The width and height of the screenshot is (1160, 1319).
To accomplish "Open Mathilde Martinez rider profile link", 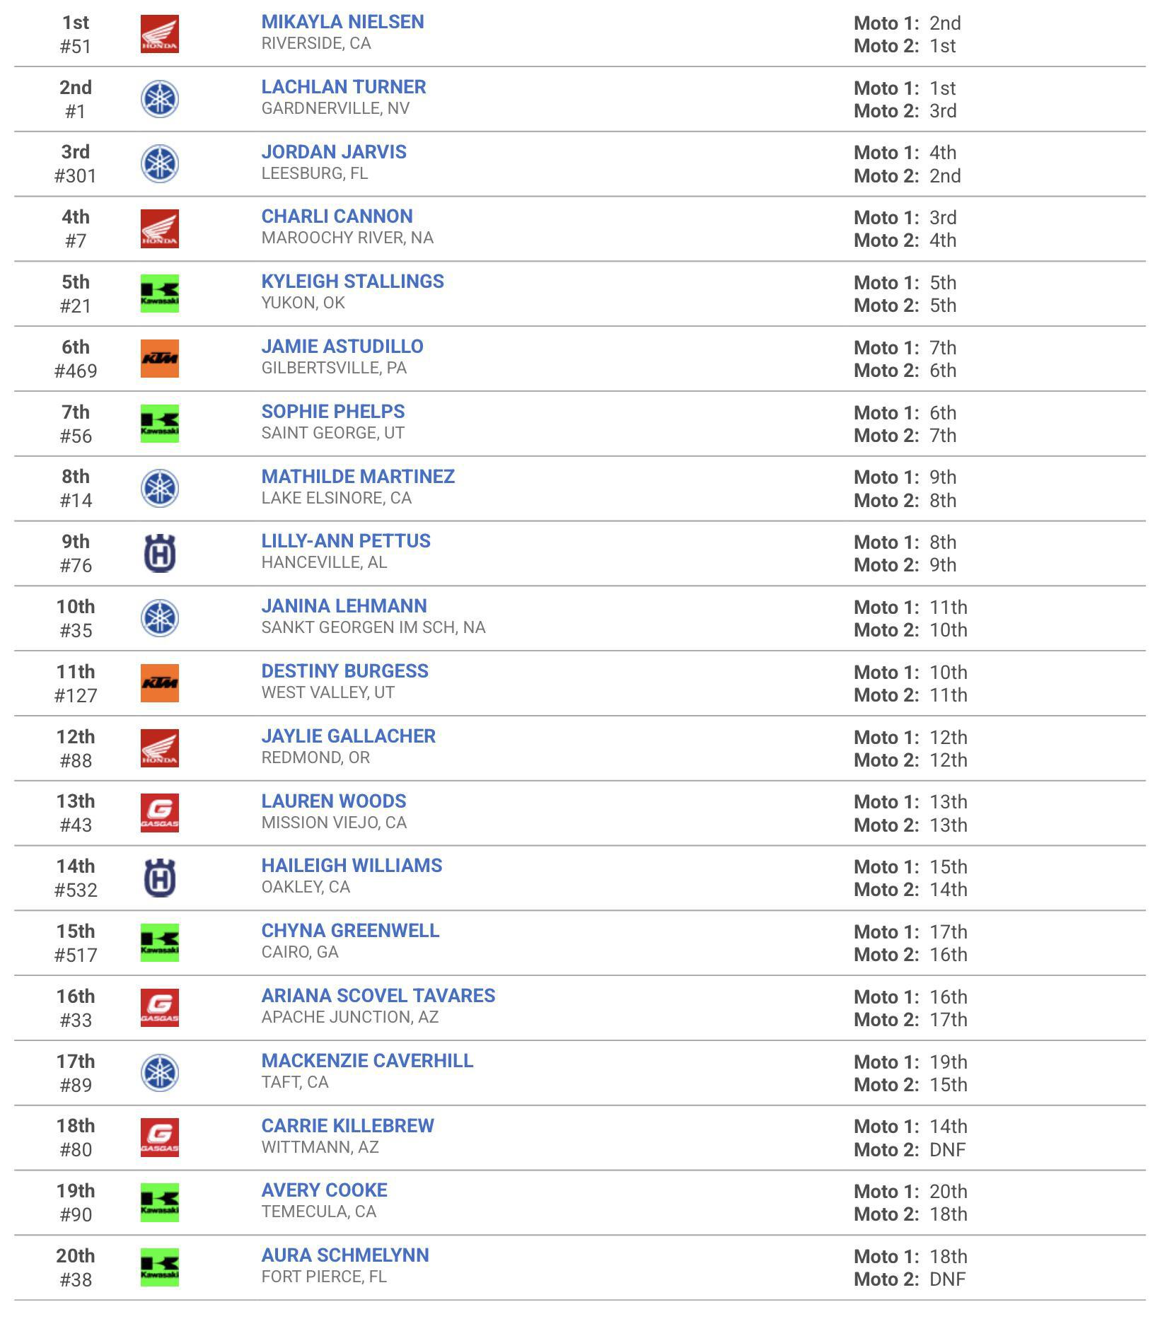I will [358, 477].
